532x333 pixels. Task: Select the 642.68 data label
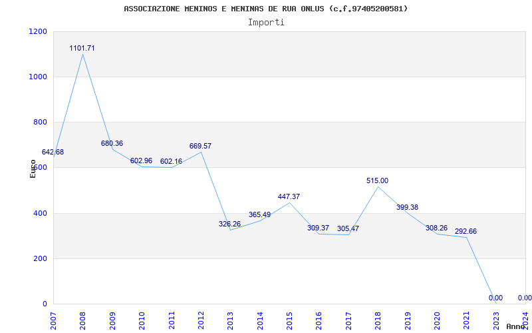53,153
